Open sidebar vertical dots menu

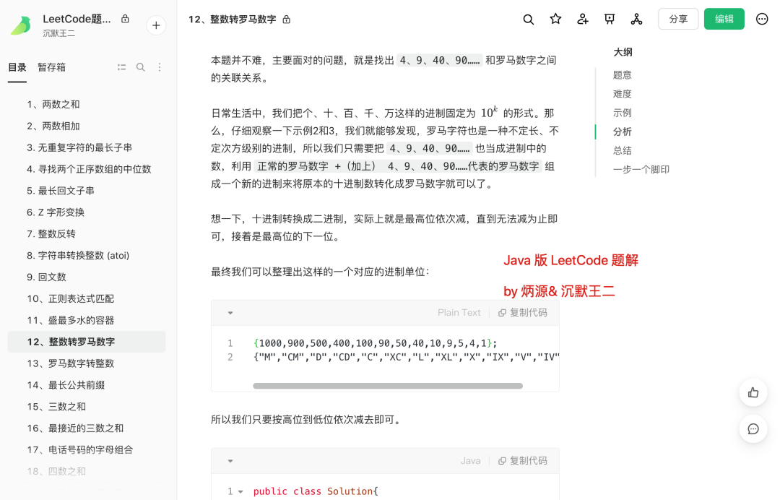(x=160, y=67)
